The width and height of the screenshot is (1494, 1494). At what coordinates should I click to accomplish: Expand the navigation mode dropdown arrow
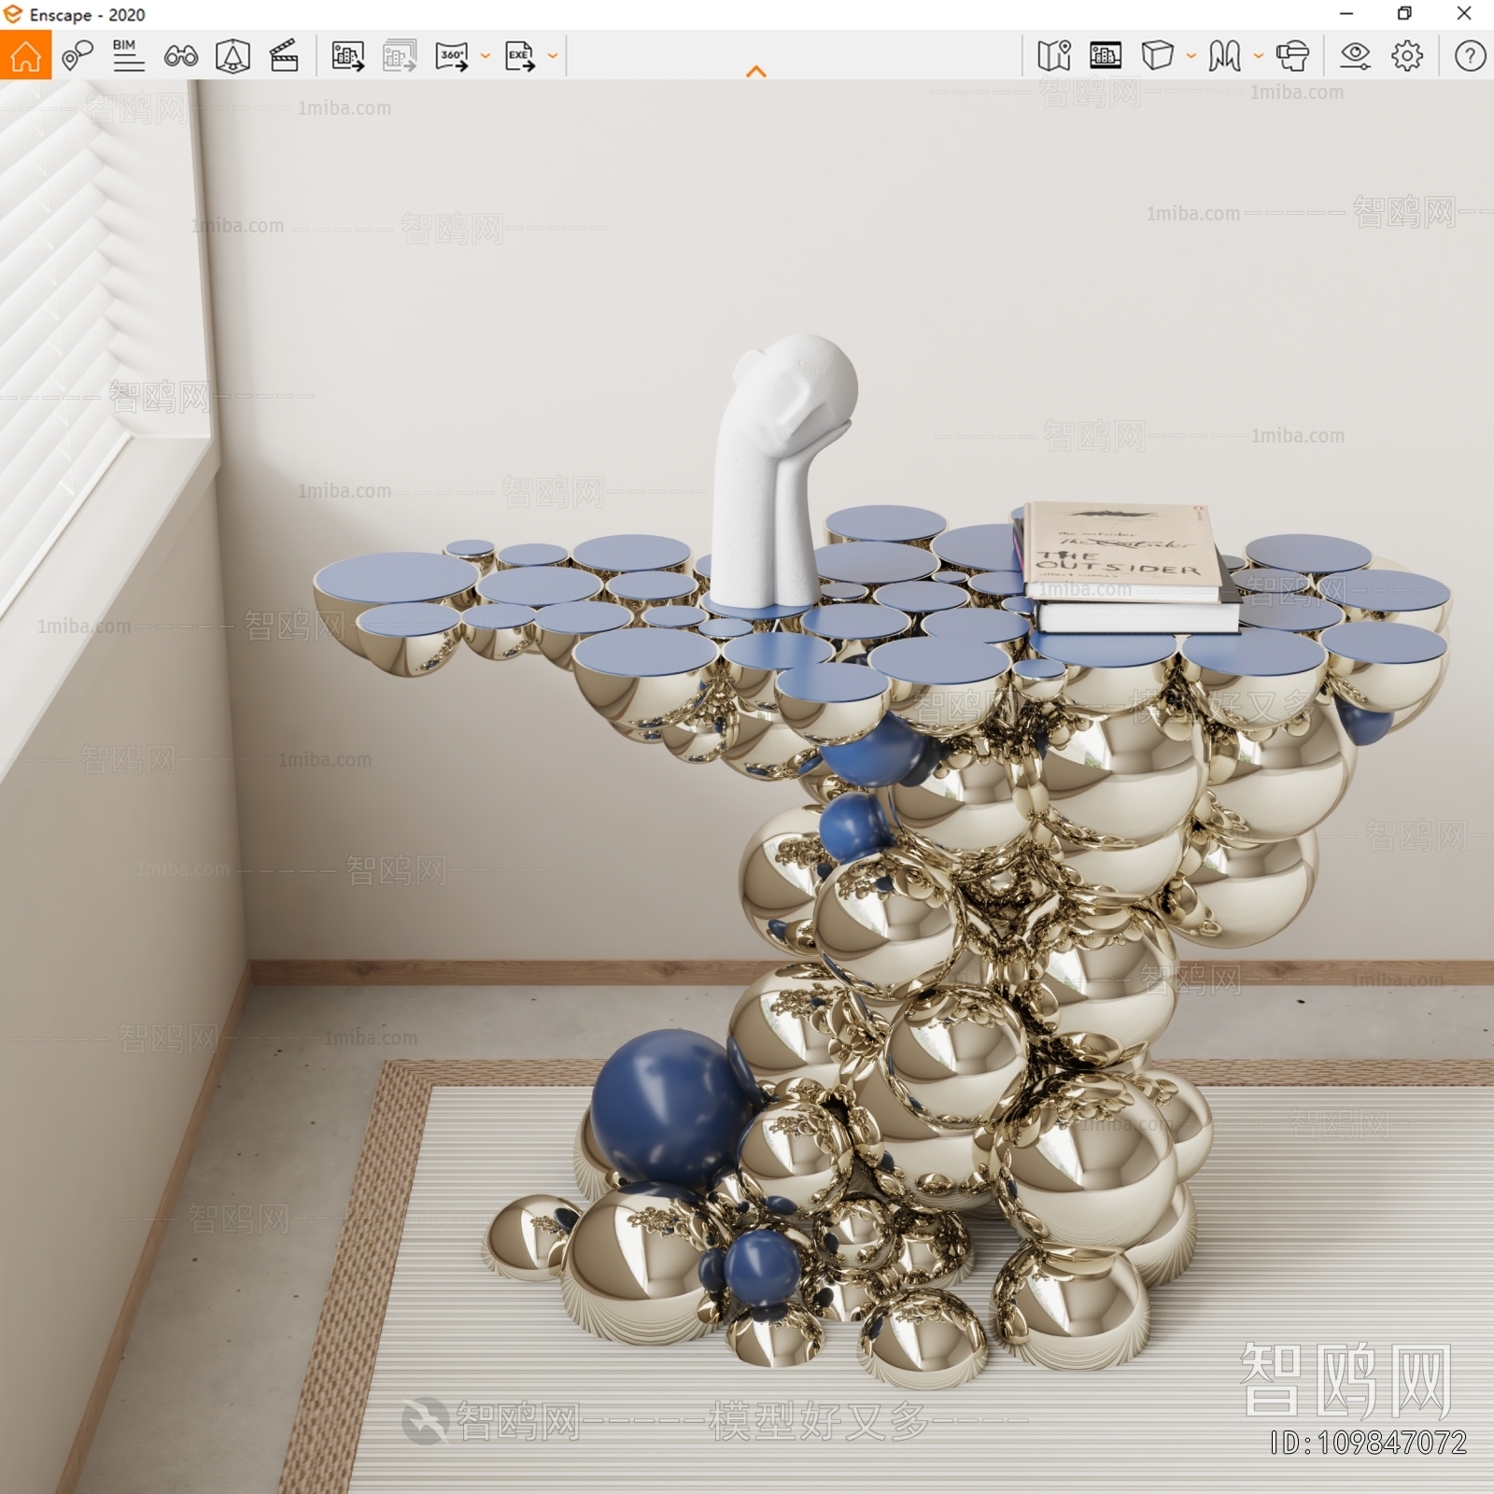[1259, 56]
